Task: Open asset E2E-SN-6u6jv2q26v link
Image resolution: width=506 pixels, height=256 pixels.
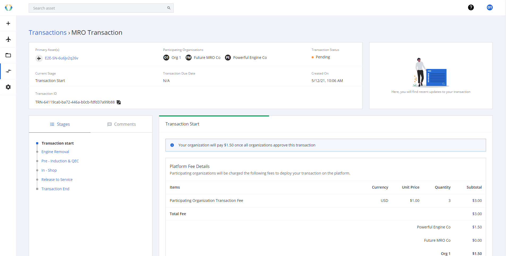Action: [x=62, y=58]
